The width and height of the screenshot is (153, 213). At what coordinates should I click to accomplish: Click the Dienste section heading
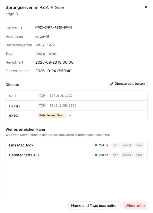[x=12, y=85]
